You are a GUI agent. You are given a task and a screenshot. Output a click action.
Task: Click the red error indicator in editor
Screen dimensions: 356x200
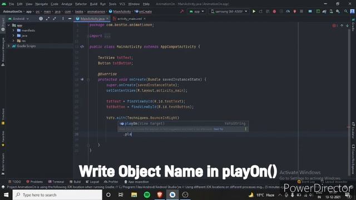click(x=335, y=26)
